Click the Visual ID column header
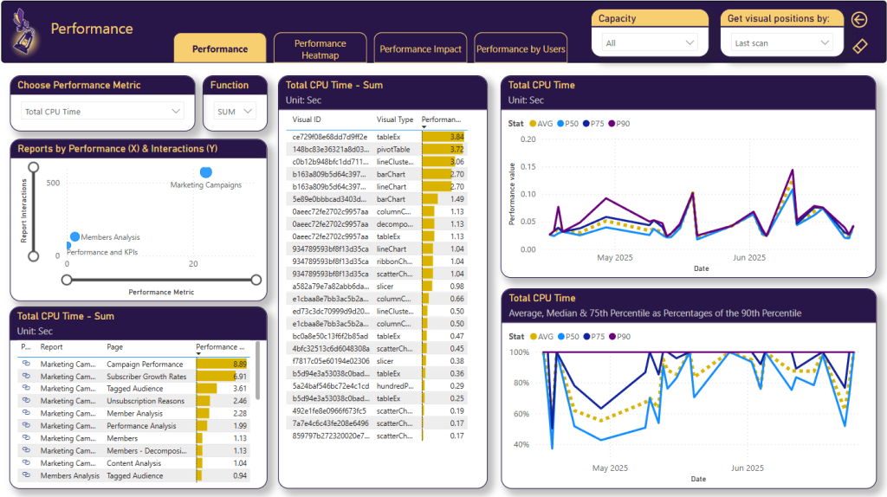The image size is (887, 497). pos(308,119)
